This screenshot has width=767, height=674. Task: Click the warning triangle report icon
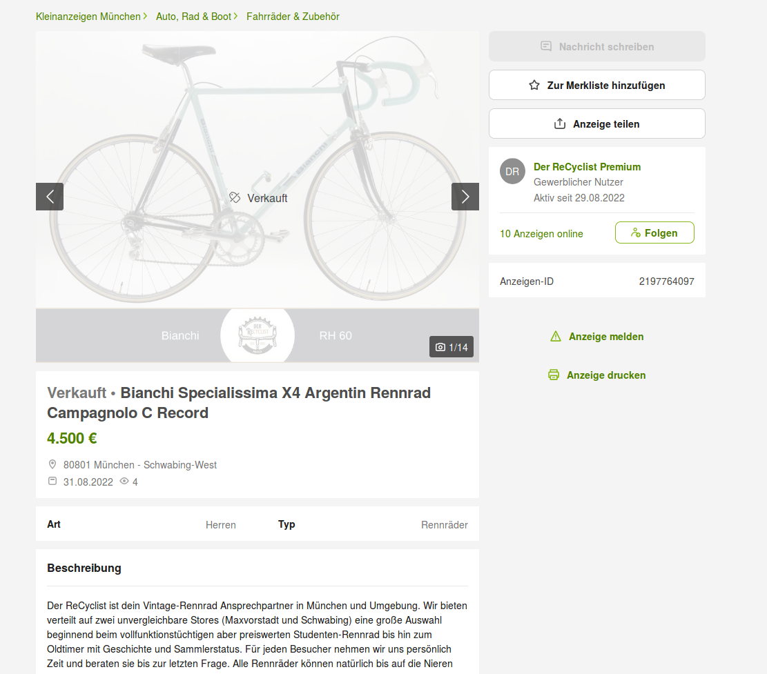pyautogui.click(x=556, y=337)
